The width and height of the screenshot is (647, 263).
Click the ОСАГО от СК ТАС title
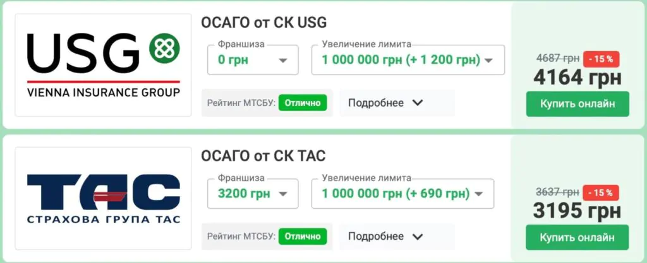tap(263, 156)
